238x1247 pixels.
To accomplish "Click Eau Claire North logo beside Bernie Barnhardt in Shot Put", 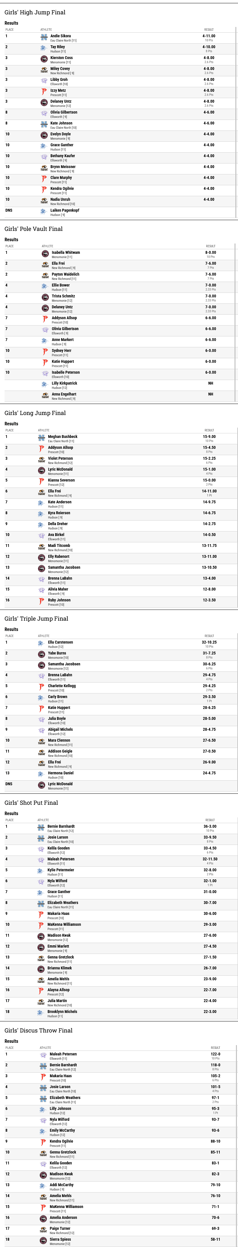I will (x=41, y=827).
